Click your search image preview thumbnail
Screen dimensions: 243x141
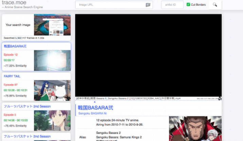point(52,25)
